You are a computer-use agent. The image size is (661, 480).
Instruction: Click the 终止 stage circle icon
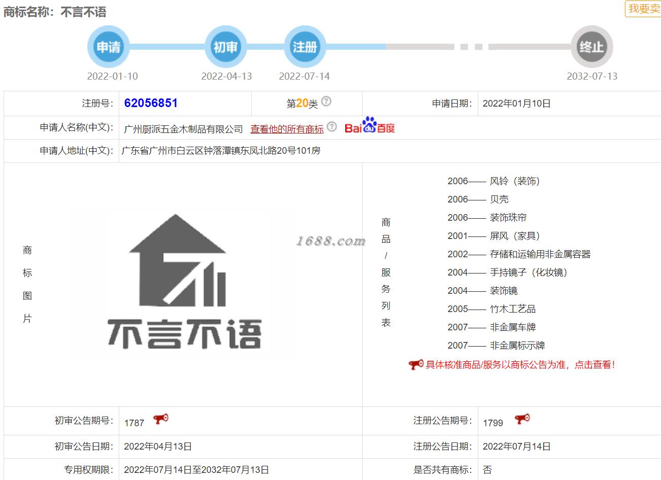[x=592, y=47]
